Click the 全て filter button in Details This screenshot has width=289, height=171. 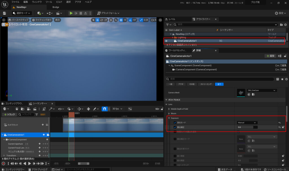point(219,84)
